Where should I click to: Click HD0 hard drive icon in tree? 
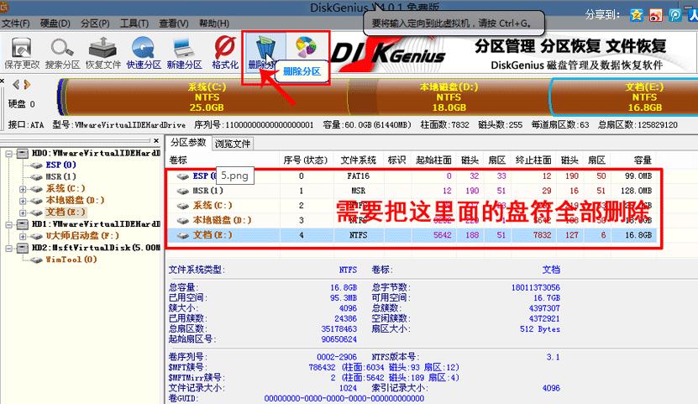point(23,154)
